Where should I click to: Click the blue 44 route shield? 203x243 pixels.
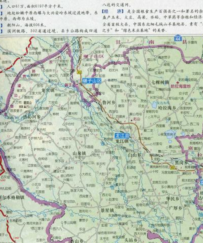pos(178,38)
